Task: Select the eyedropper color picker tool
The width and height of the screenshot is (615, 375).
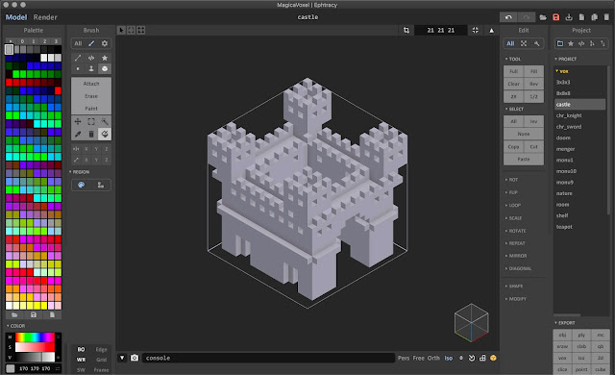Action: click(78, 135)
